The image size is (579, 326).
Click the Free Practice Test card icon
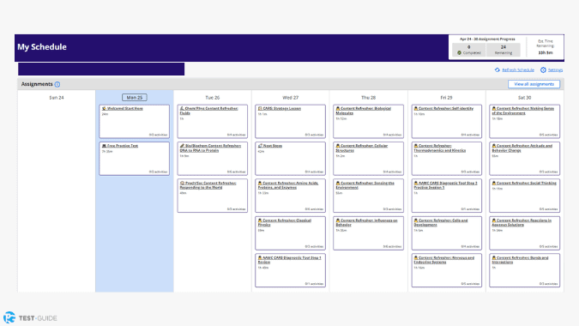click(x=104, y=146)
